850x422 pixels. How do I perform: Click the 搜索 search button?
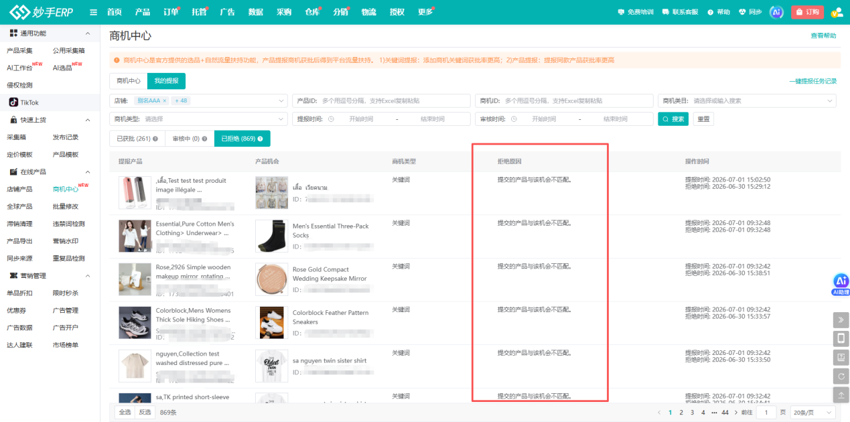(673, 119)
